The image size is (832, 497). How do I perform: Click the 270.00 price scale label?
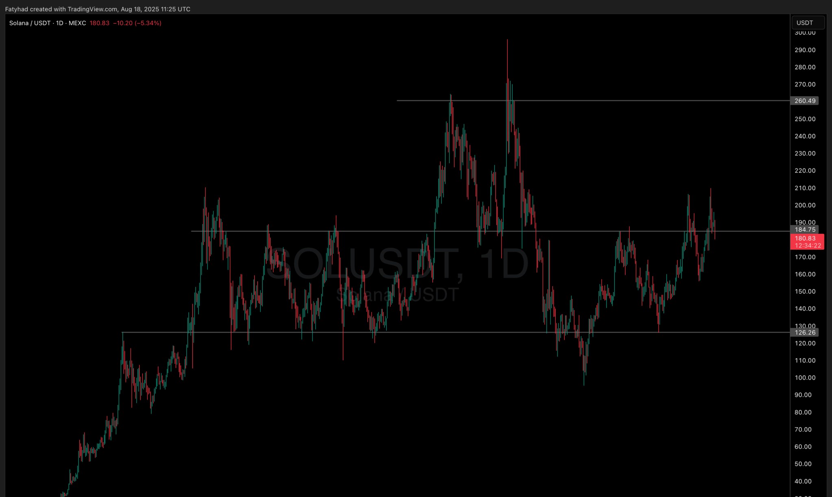(x=805, y=84)
